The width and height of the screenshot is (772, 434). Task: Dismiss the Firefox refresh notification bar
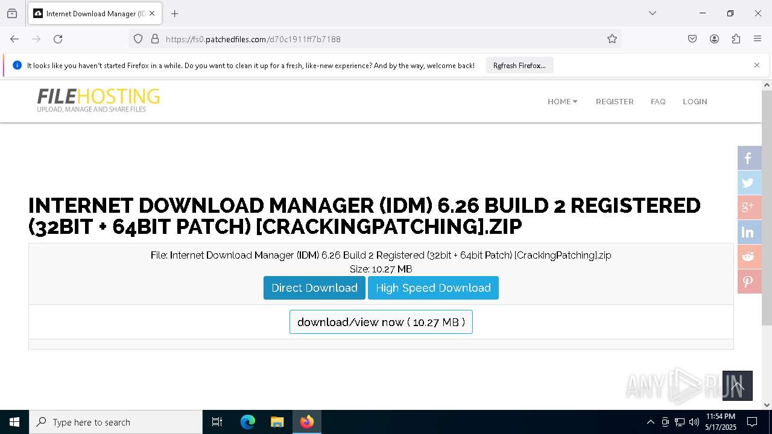(757, 65)
